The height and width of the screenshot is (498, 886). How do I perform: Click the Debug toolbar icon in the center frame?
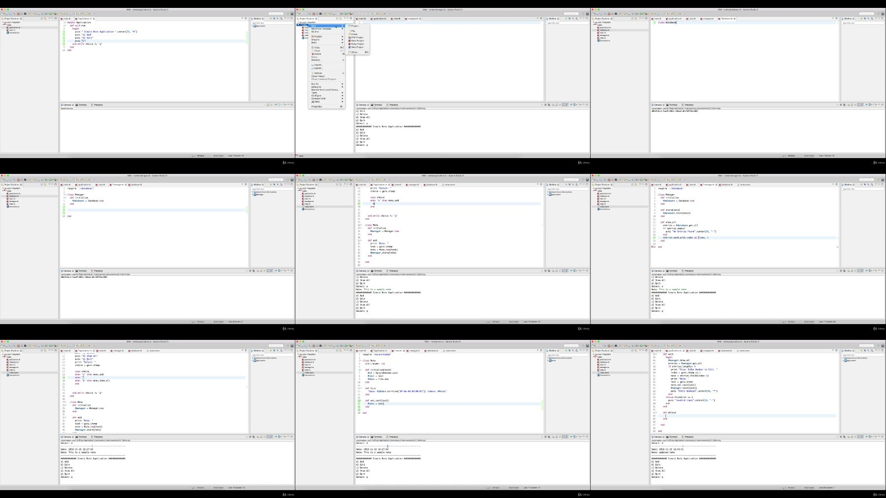341,180
